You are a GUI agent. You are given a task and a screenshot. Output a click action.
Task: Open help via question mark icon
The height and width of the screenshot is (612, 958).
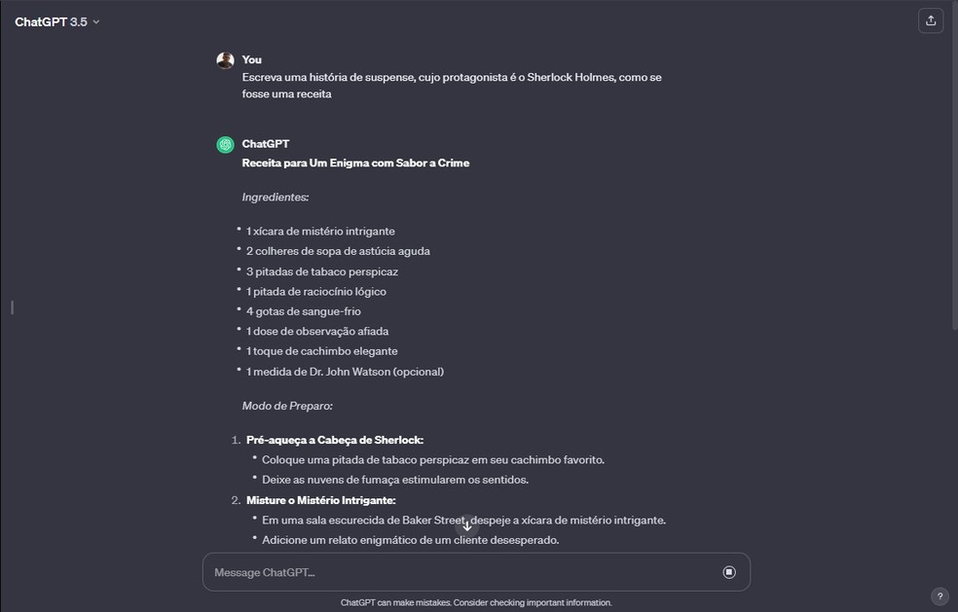tap(940, 596)
